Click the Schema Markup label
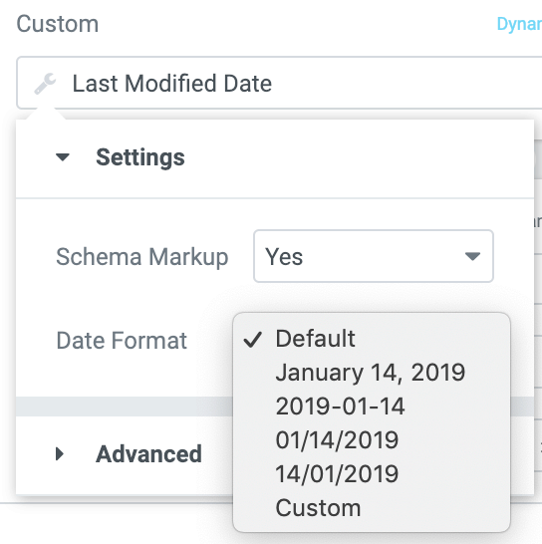Viewport: 542px width, 544px height. 142,257
